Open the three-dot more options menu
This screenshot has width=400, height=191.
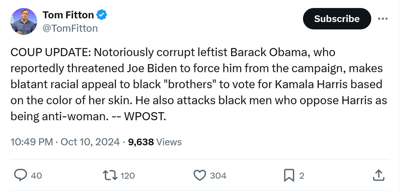click(x=383, y=19)
